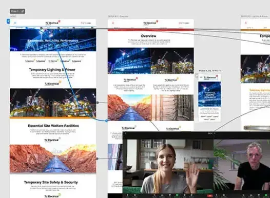Click the connector handle on the lighting site image
Screen dimensions: 270x198
click(x=98, y=103)
